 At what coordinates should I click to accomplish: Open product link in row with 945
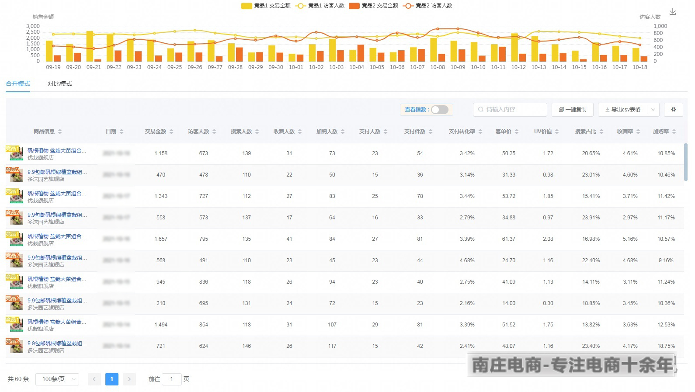[57, 279]
